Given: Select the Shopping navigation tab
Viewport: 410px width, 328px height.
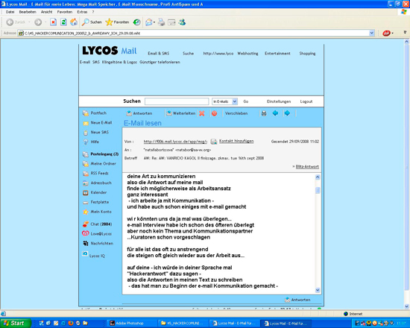Looking at the screenshot, I should coord(307,54).
